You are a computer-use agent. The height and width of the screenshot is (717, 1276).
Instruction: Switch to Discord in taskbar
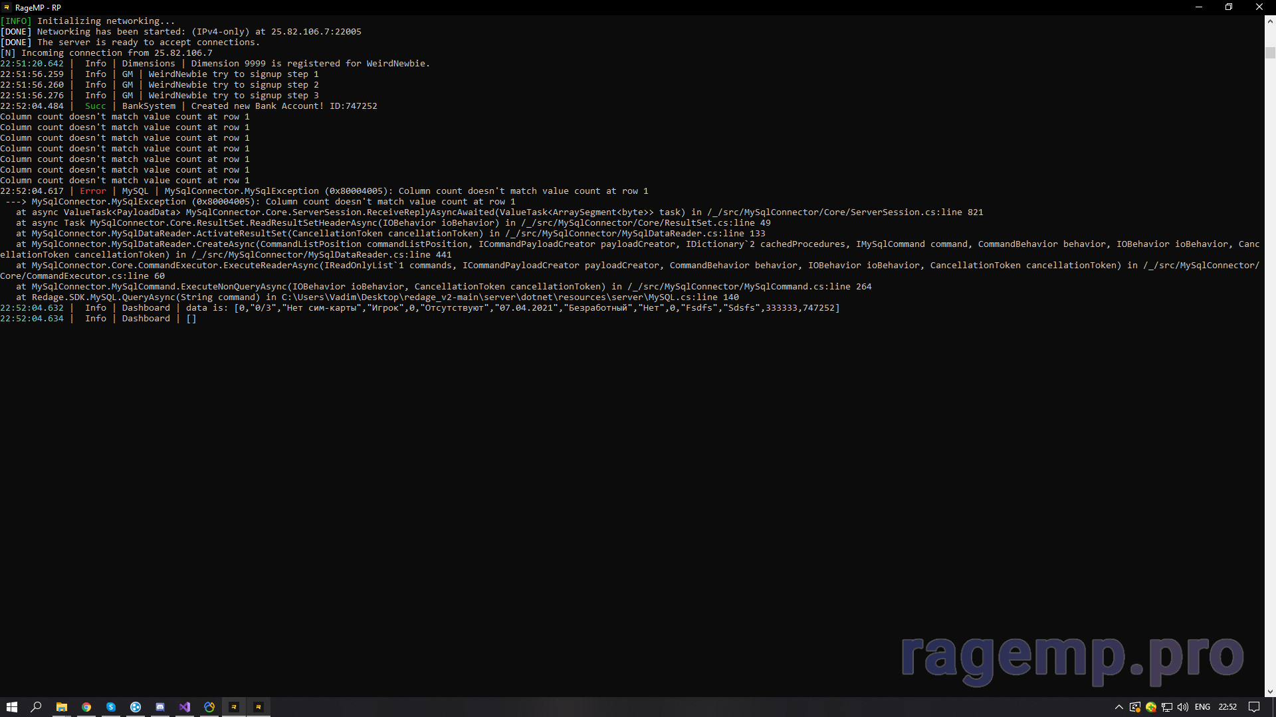pyautogui.click(x=160, y=707)
